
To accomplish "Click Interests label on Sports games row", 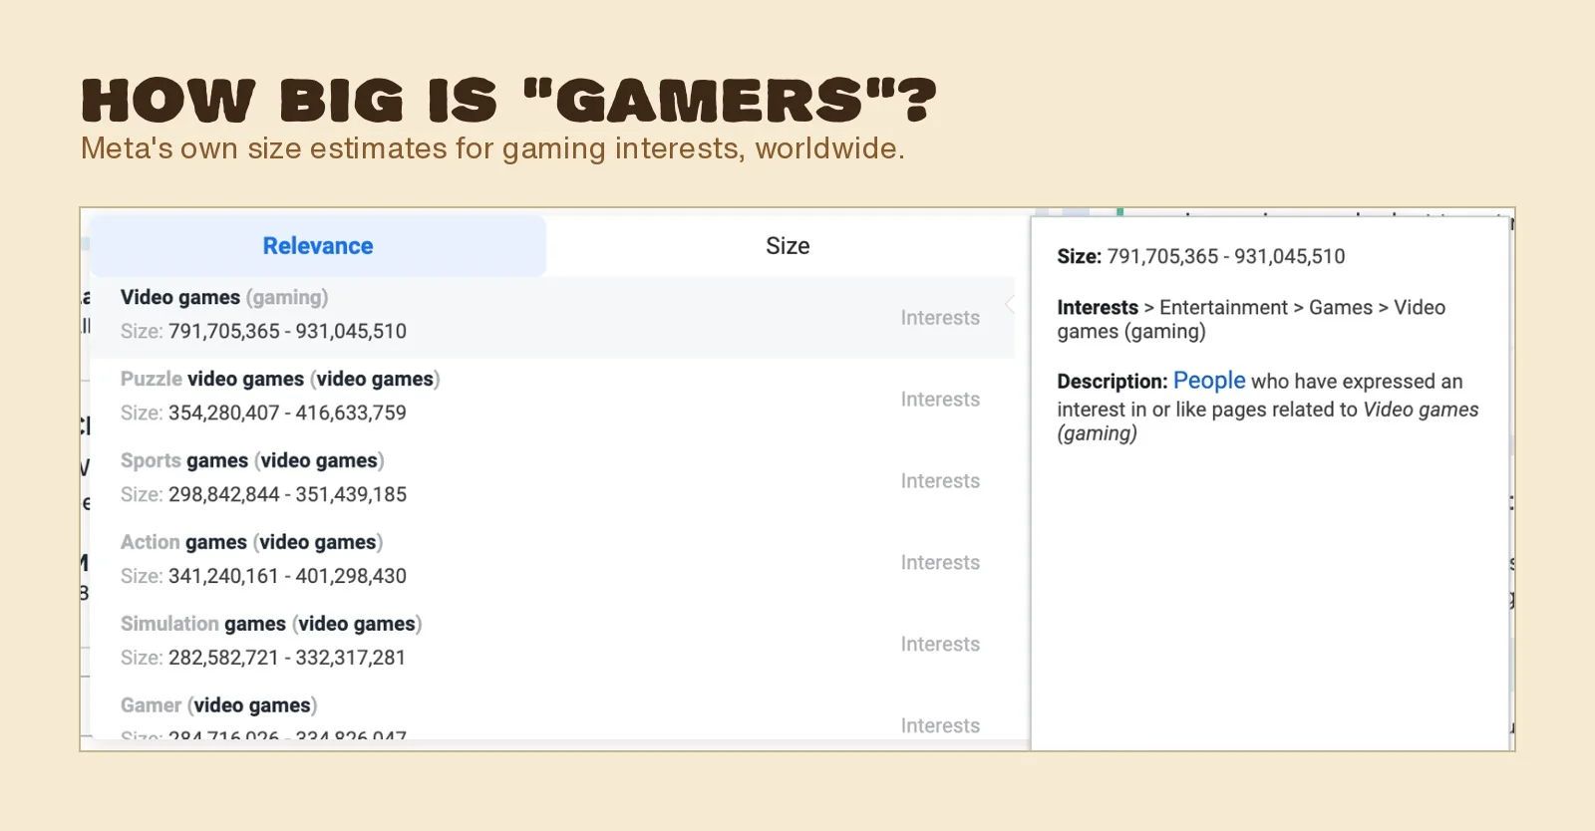I will coord(940,481).
